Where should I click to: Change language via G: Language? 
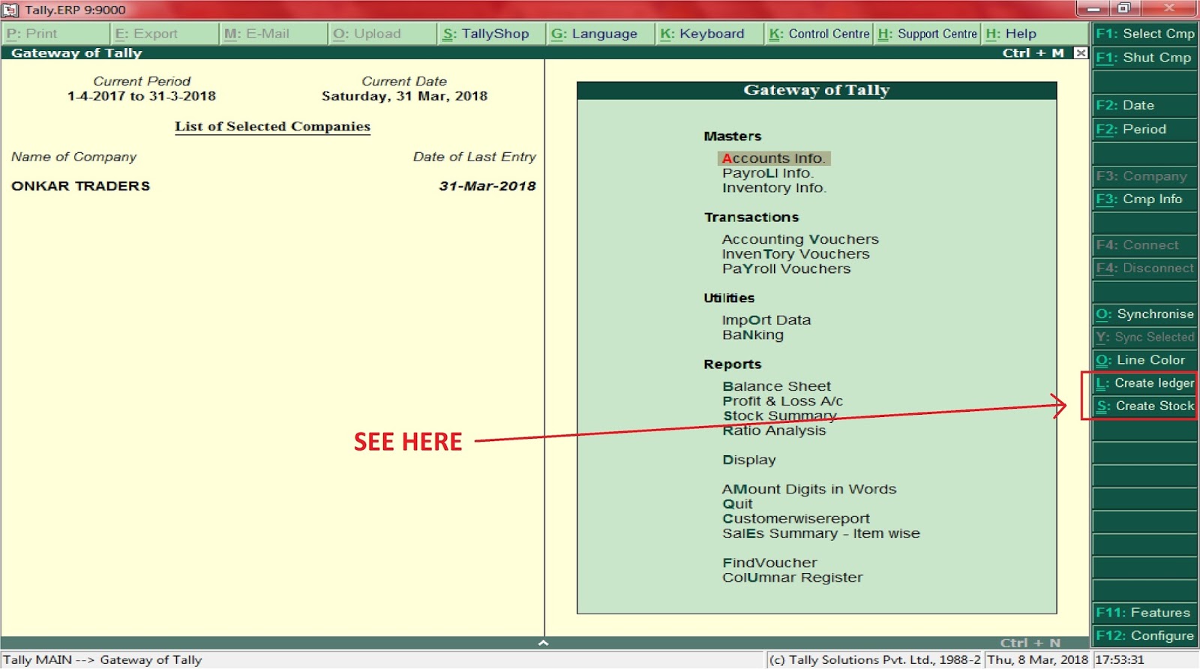(x=600, y=34)
